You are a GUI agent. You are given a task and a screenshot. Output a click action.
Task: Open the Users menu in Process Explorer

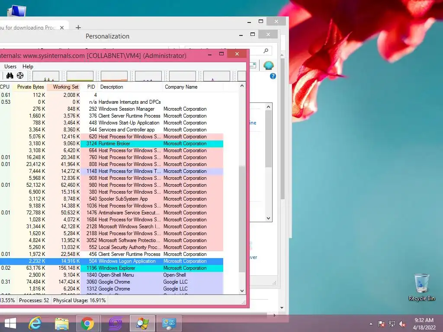point(10,66)
